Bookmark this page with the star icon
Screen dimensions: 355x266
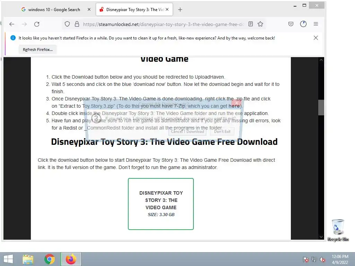[260, 24]
